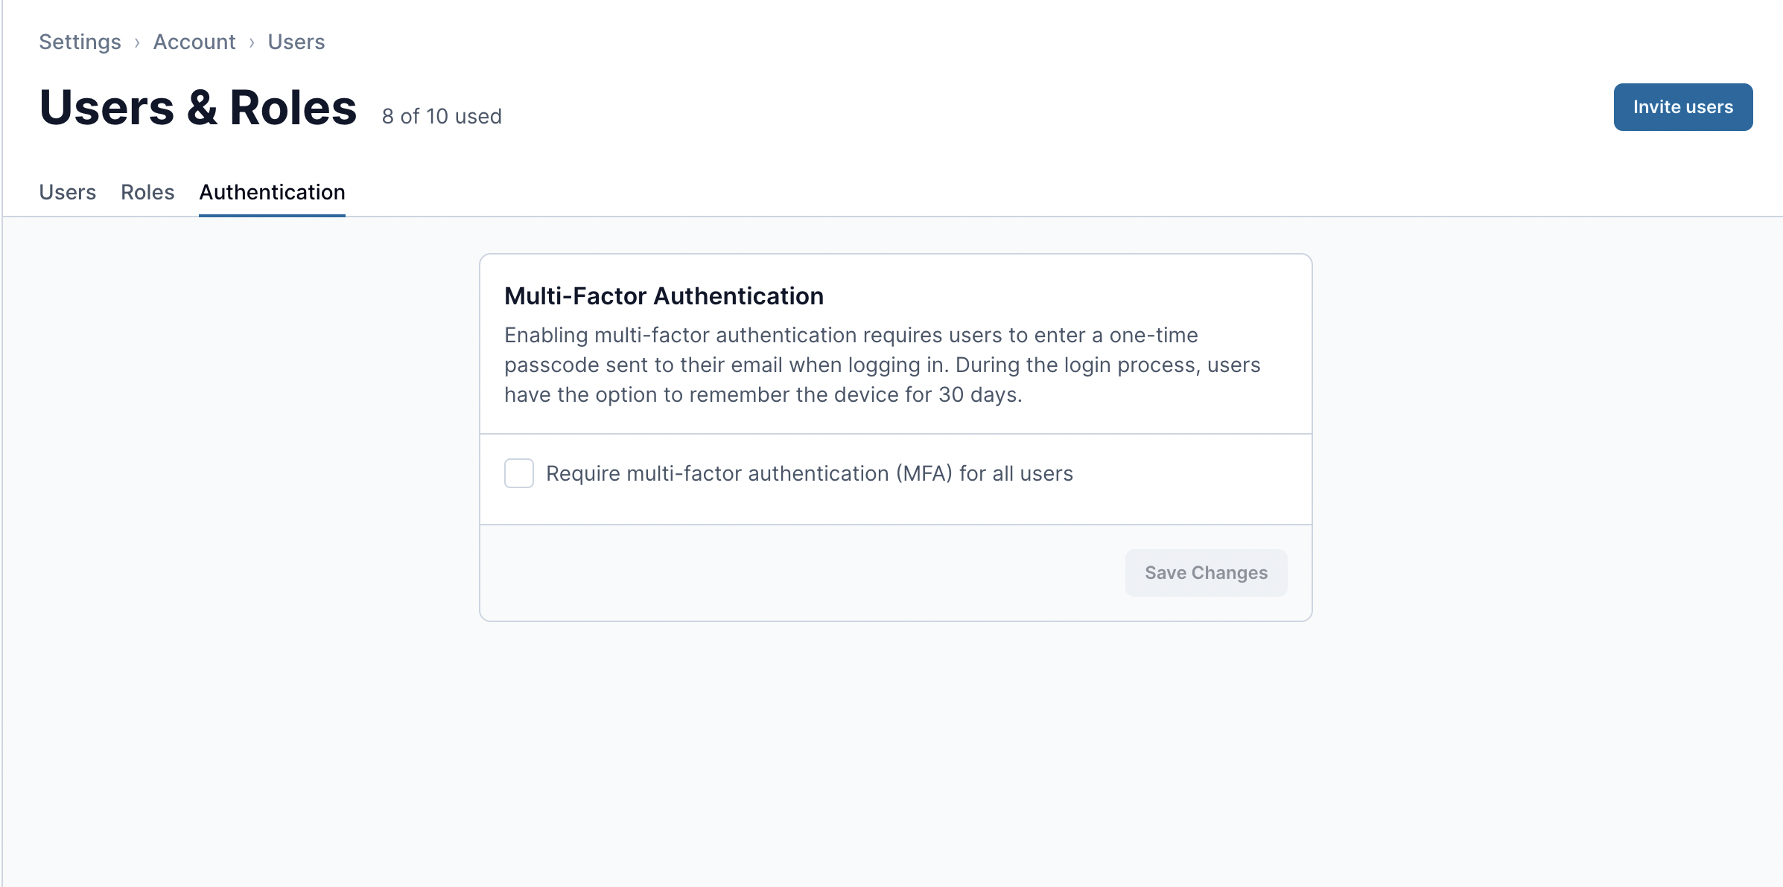The image size is (1783, 887).
Task: Click the Settings breadcrumb link
Action: pyautogui.click(x=80, y=42)
